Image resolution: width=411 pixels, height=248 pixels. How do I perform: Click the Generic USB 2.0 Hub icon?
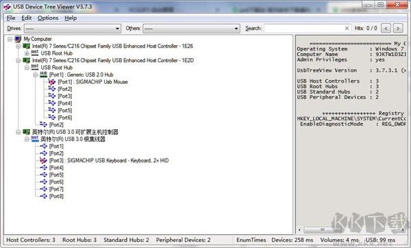(43, 74)
